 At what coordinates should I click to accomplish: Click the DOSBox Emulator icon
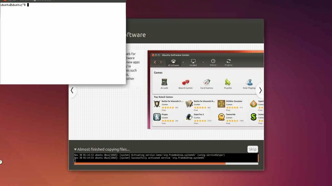coord(221,104)
